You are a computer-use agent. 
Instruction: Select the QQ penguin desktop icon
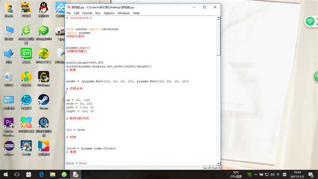click(x=44, y=10)
